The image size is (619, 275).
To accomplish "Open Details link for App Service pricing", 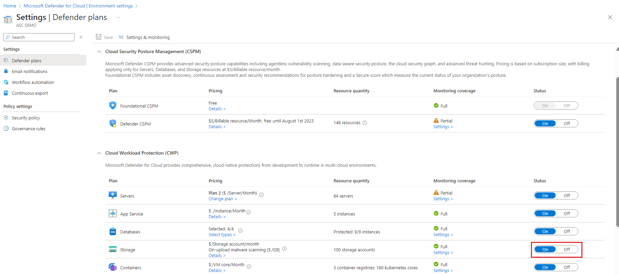I will click(217, 217).
